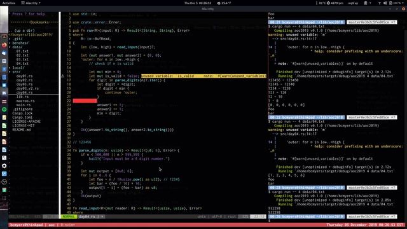The height and width of the screenshot is (229, 407).
Task: Click the read_input function definition line
Action: [x=137, y=208]
